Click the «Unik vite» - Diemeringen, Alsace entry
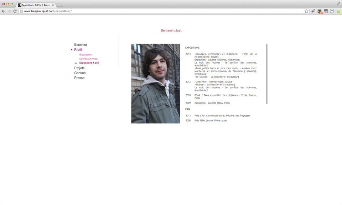Viewport: 342px width, 205px height. (213, 82)
